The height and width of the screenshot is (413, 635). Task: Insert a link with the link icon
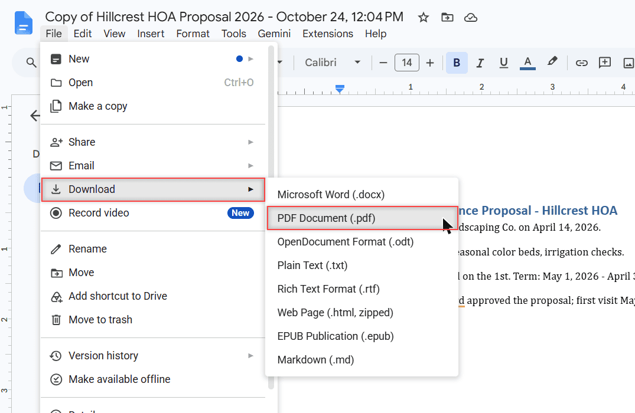point(582,63)
